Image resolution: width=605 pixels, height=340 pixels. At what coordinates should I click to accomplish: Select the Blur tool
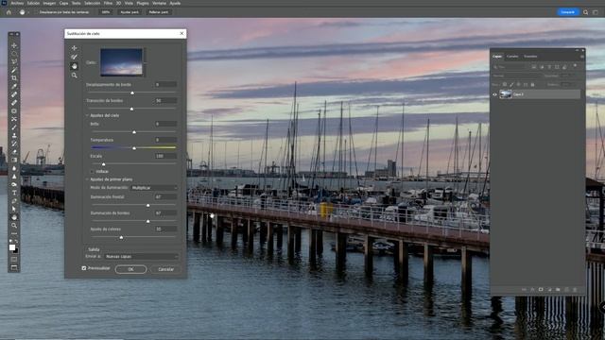(14, 168)
